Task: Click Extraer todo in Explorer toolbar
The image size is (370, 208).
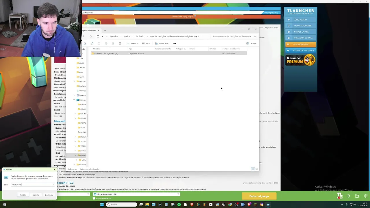Action: [162, 44]
